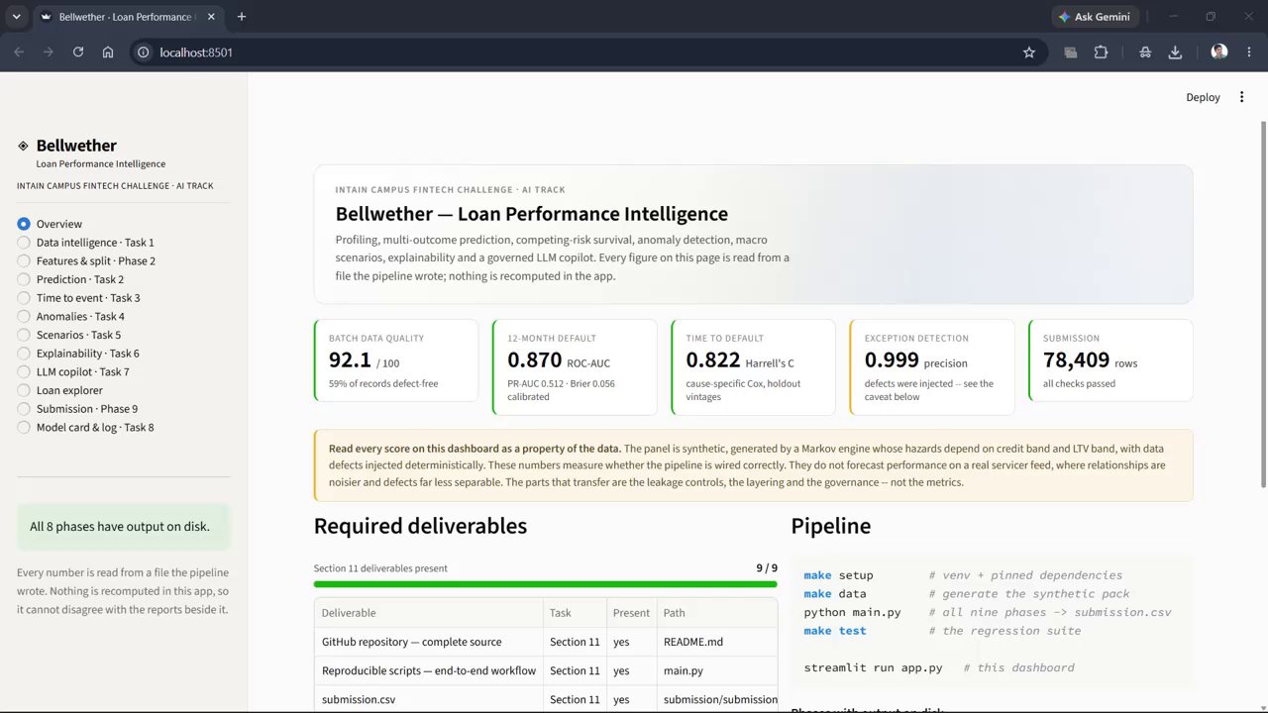Viewport: 1268px width, 713px height.
Task: Select LLM copilot · Task 7 option
Action: (73, 372)
